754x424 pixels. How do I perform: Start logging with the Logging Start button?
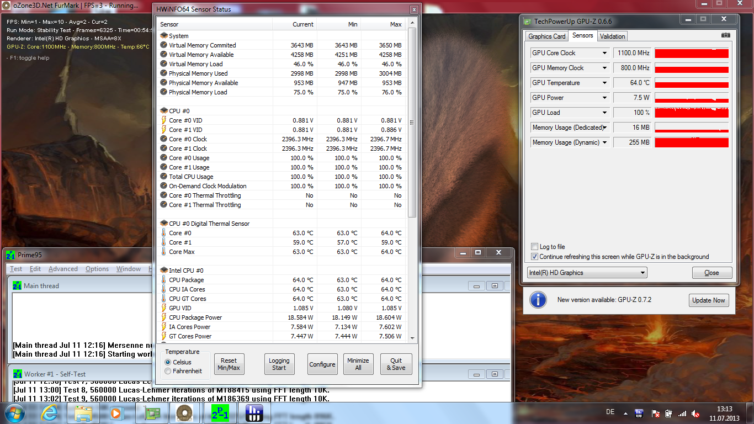pyautogui.click(x=279, y=364)
